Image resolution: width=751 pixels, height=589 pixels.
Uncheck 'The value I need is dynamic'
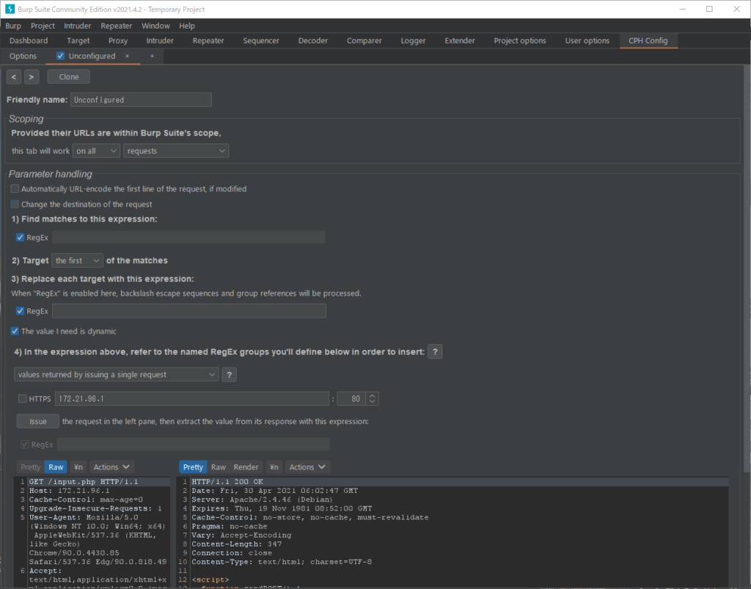[x=14, y=330]
